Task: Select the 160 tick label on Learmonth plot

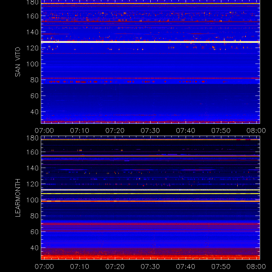Action: click(x=32, y=152)
